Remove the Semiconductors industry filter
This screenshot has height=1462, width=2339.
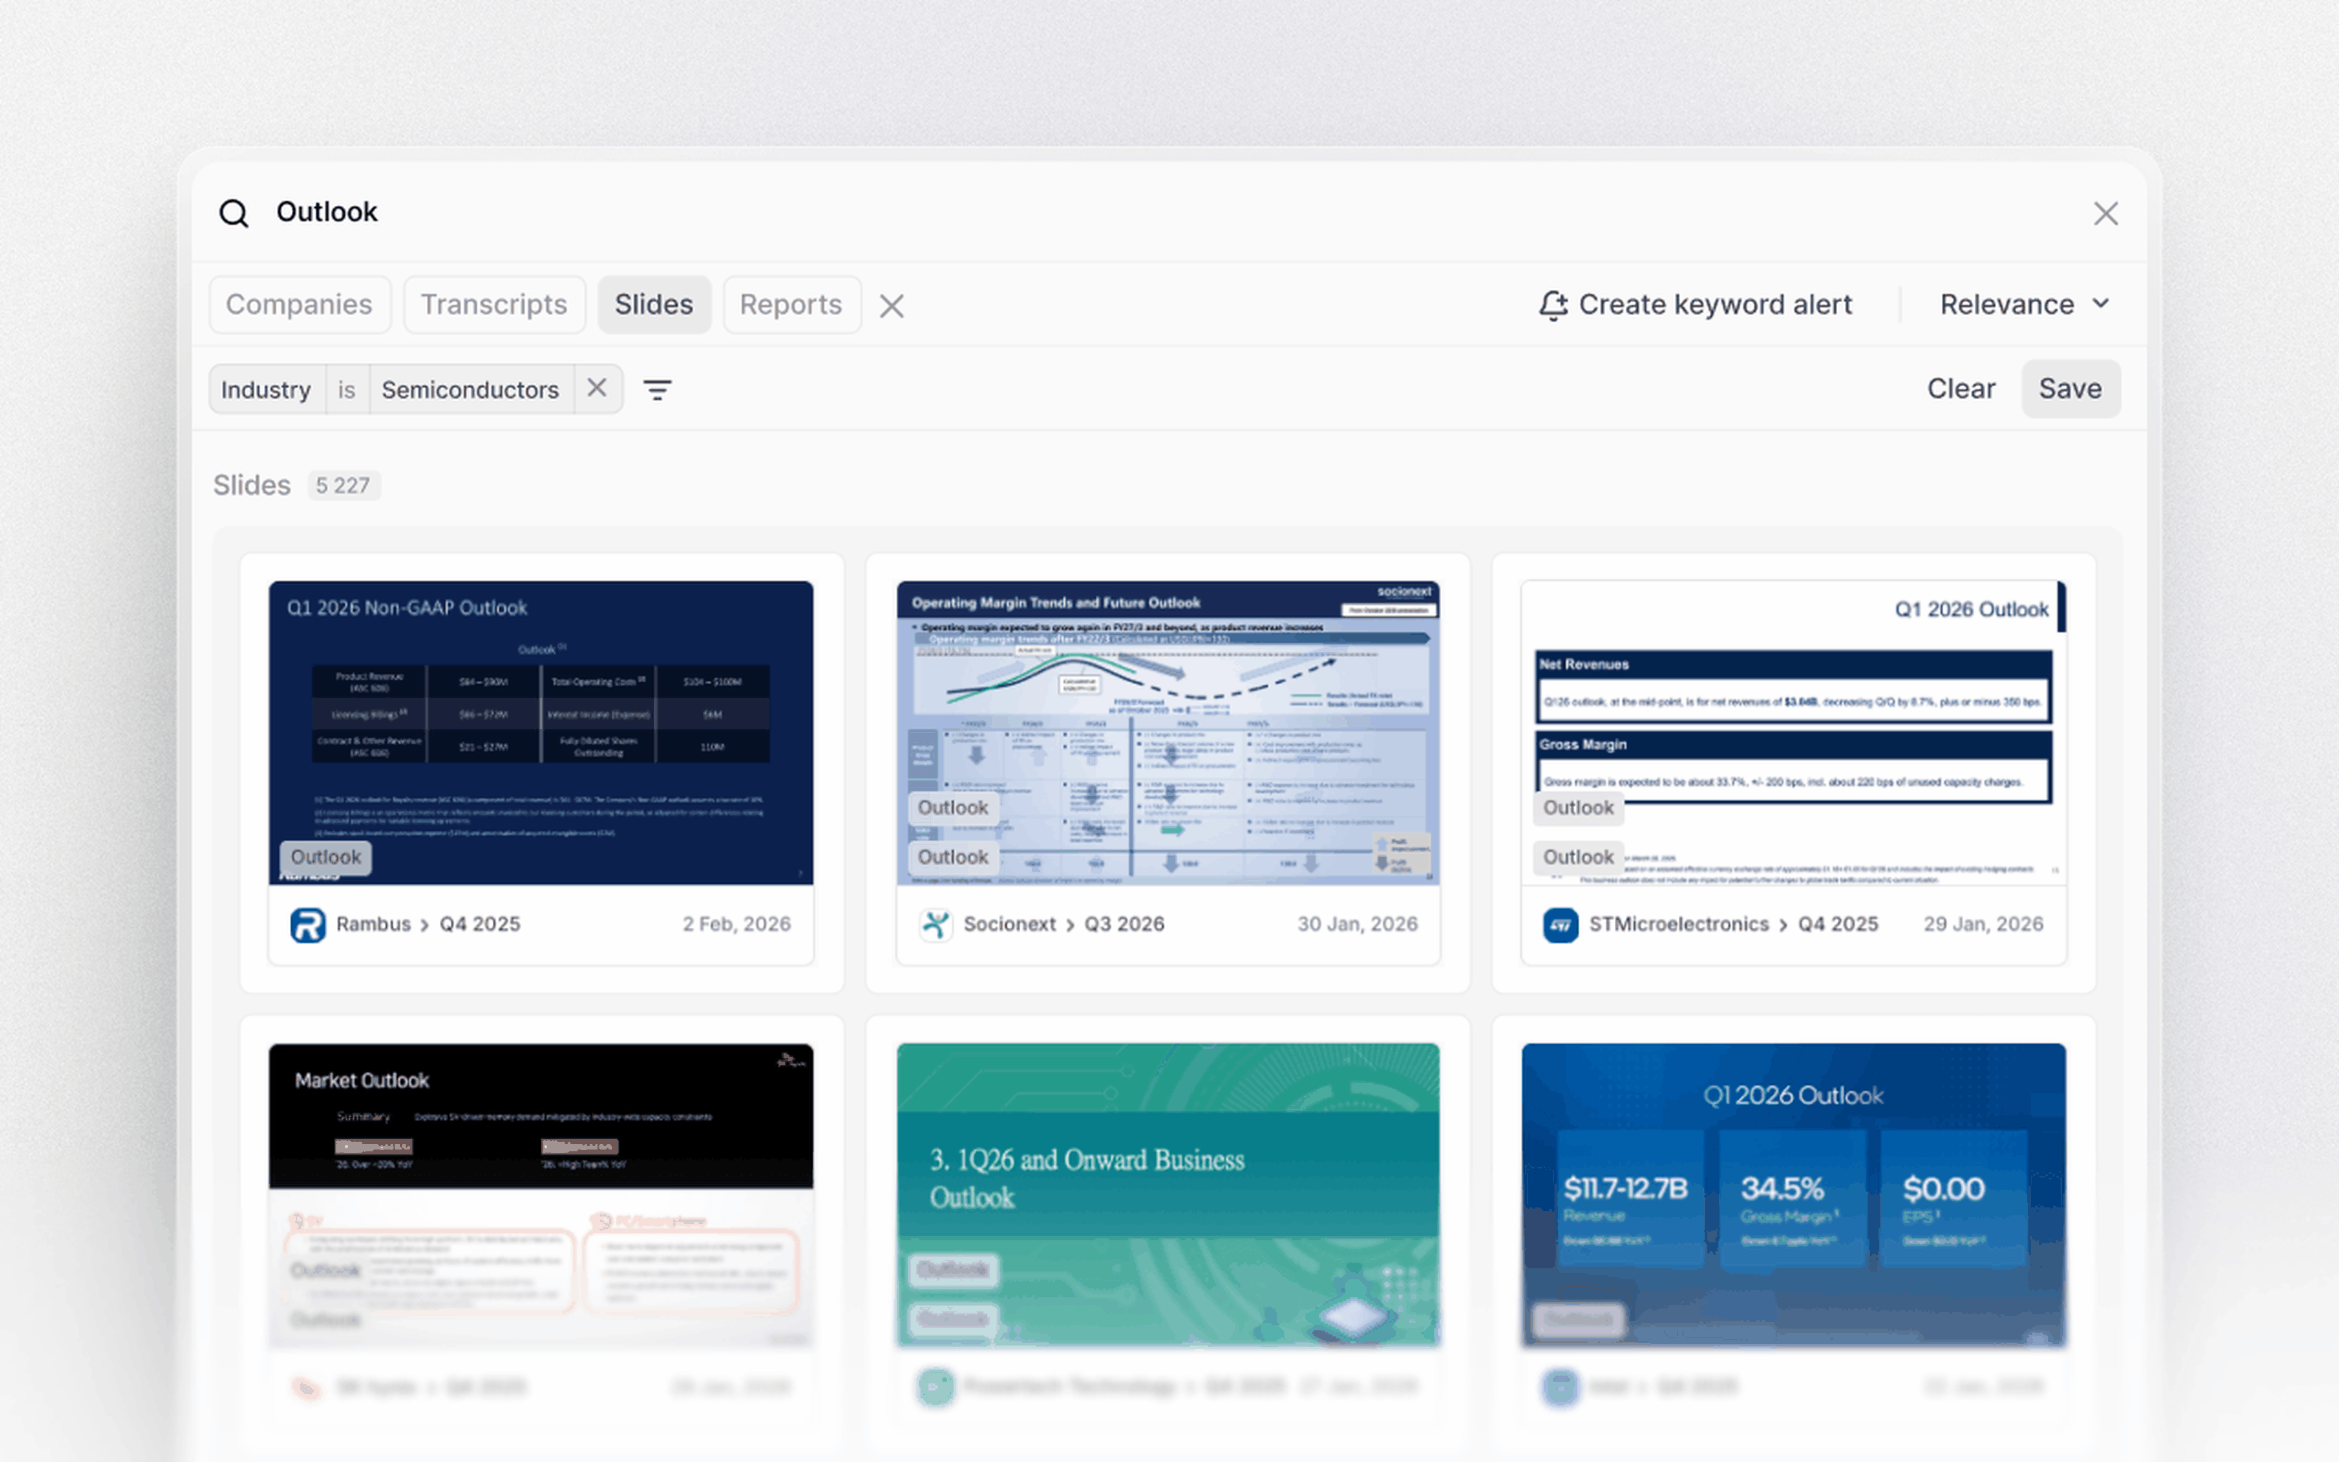coord(598,389)
